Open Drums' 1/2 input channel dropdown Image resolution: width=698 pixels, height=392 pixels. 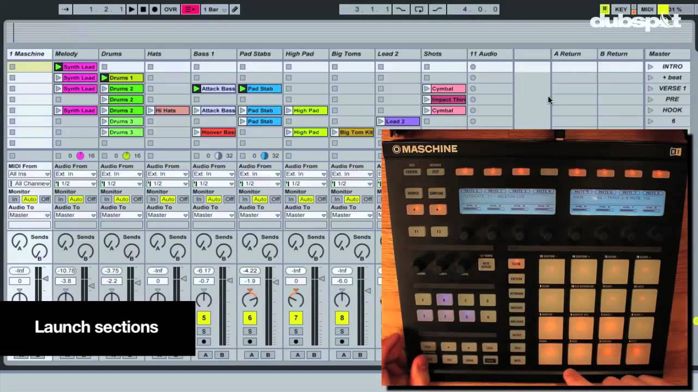pyautogui.click(x=122, y=184)
